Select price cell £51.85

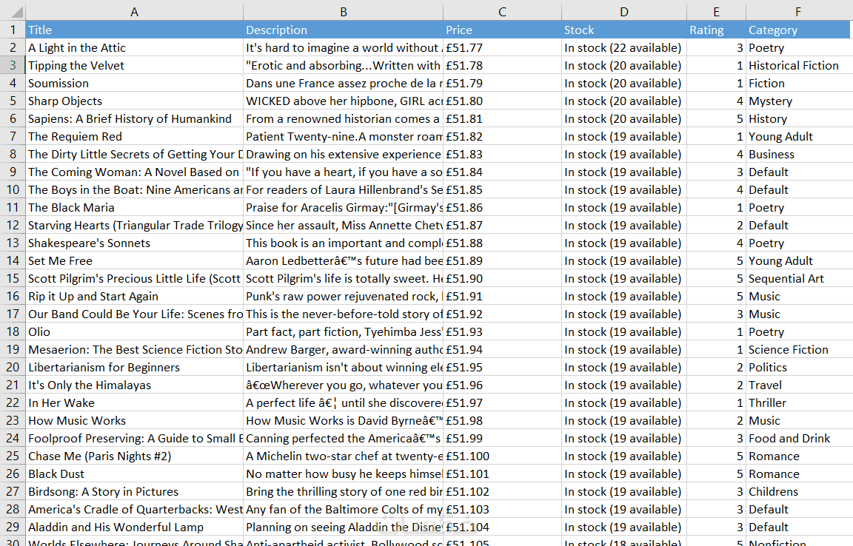click(502, 190)
